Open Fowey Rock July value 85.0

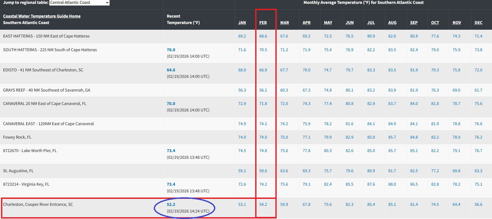[x=371, y=137]
